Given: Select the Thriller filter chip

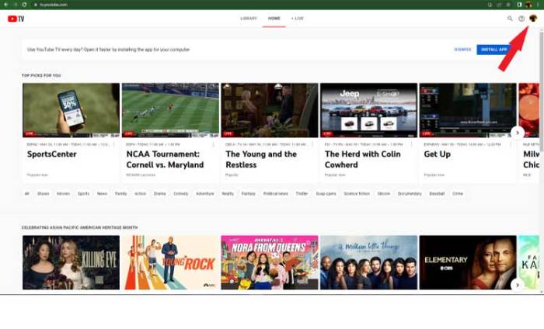Looking at the screenshot, I should coord(302,193).
